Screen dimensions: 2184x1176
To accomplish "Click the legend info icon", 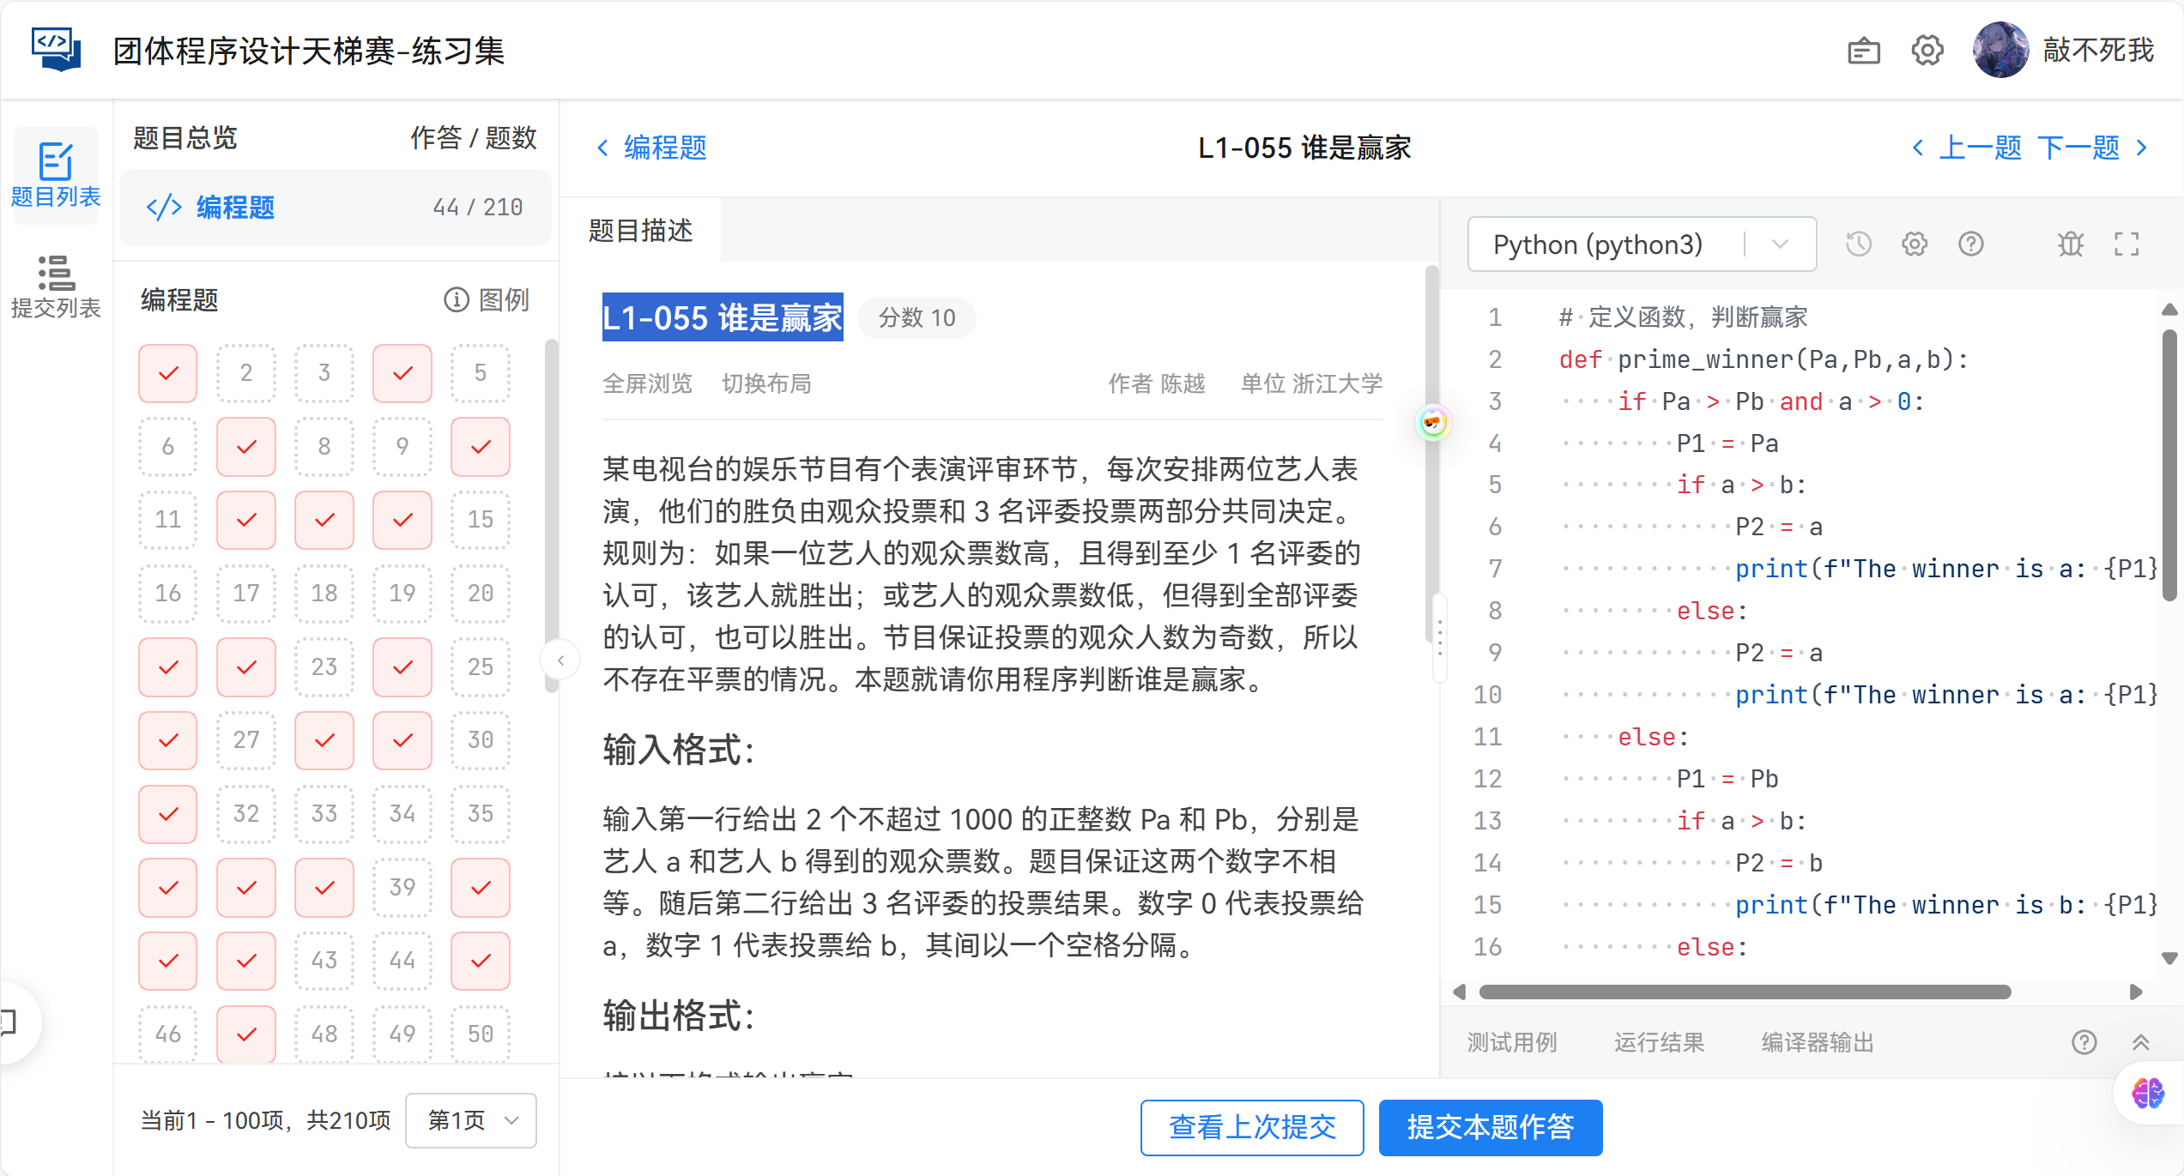I will (x=456, y=299).
